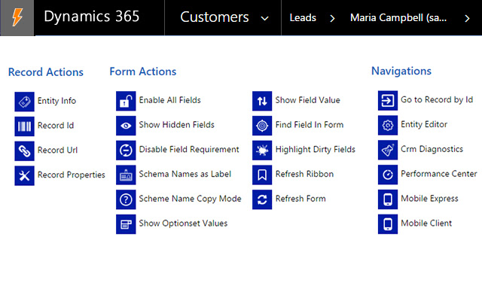This screenshot has height=301, width=482.
Task: Expand chevron after Maria Campbell record
Action: click(468, 18)
